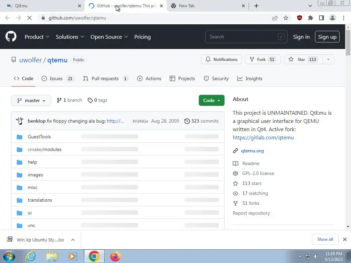The width and height of the screenshot is (351, 263).
Task: Open the Insights tab
Action: [x=250, y=78]
